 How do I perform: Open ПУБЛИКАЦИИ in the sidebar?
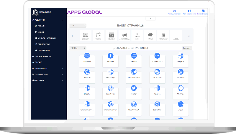click(42, 50)
